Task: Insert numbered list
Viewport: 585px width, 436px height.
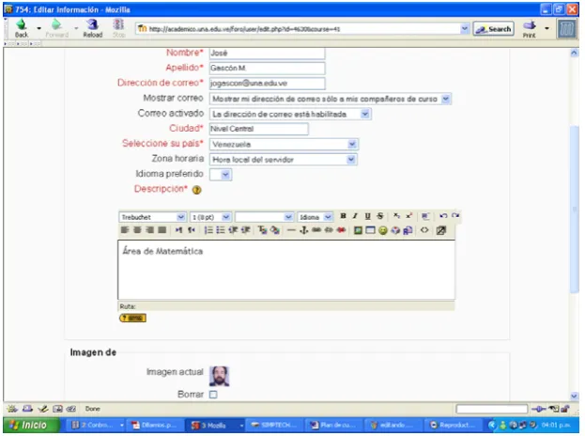Action: (208, 230)
